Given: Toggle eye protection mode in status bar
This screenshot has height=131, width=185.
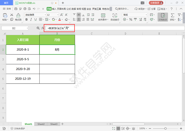Looking at the screenshot, I should point(133,128).
